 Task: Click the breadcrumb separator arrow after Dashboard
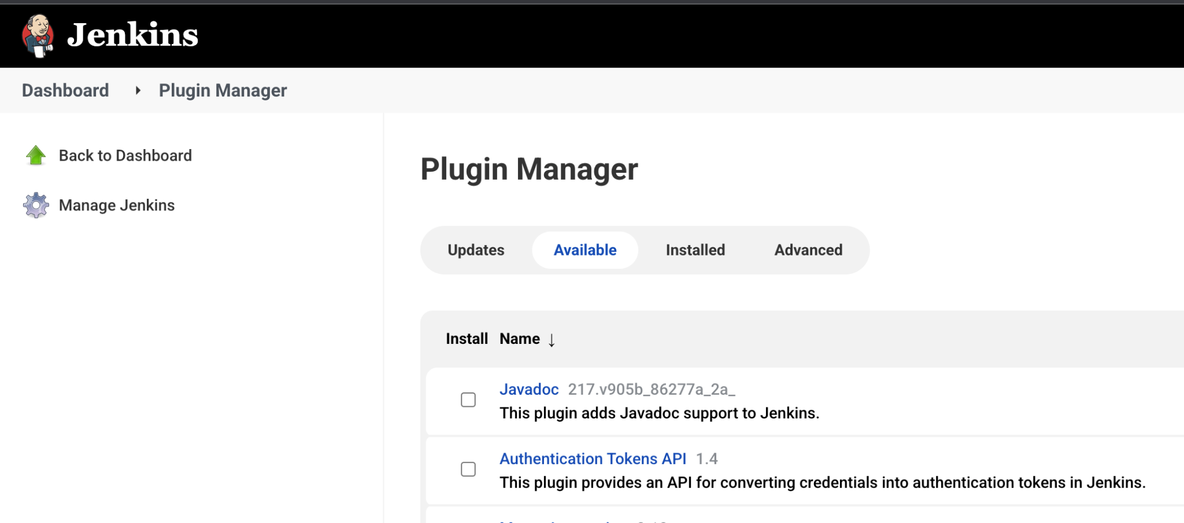pyautogui.click(x=138, y=90)
